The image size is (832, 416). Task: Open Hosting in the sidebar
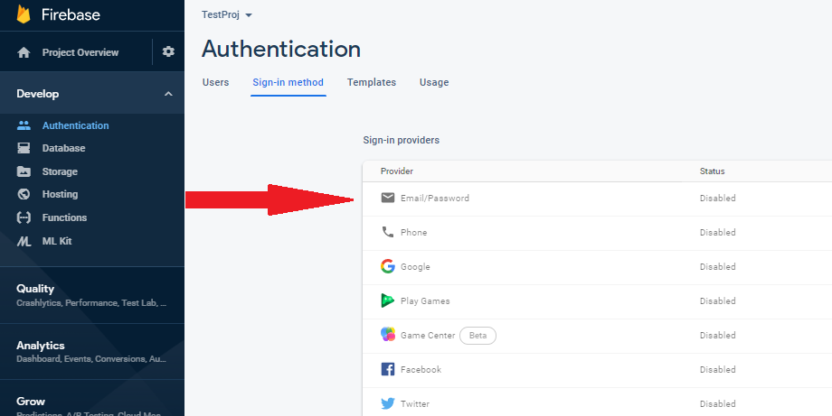60,194
